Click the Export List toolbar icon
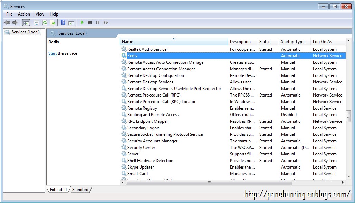355x203 pixels. coord(52,22)
